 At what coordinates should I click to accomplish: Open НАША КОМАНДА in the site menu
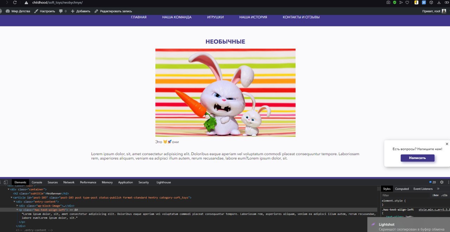click(x=177, y=17)
